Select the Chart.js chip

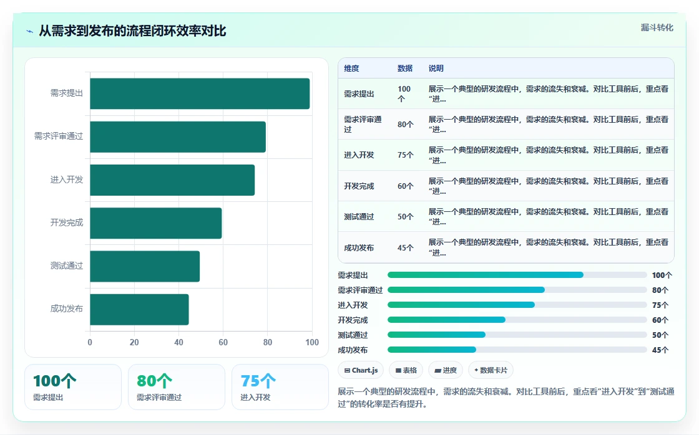[x=361, y=370]
